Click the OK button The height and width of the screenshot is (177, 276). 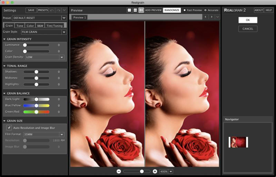click(x=248, y=20)
